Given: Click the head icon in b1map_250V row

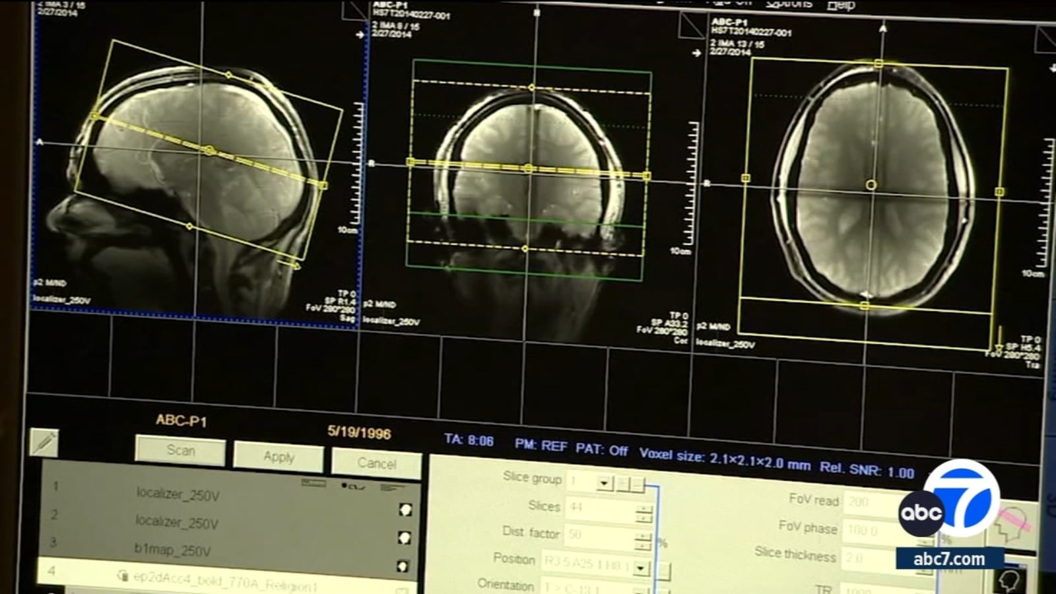Looking at the screenshot, I should (x=403, y=566).
